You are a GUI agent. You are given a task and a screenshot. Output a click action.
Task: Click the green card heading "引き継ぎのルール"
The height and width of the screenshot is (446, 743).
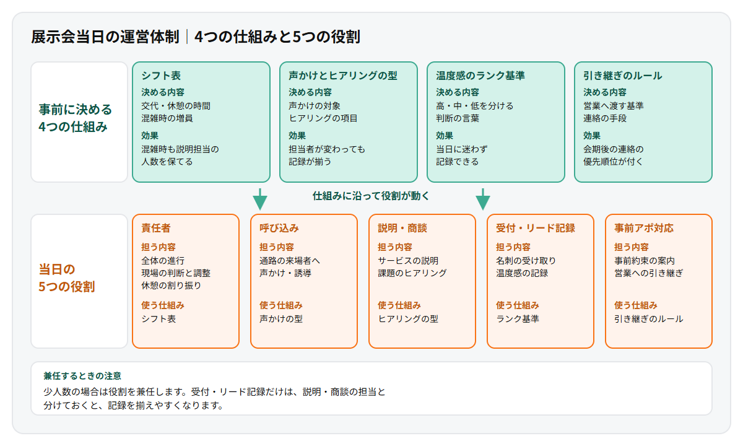coord(623,76)
